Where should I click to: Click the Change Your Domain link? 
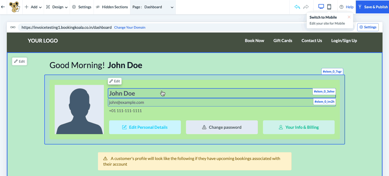point(130,27)
